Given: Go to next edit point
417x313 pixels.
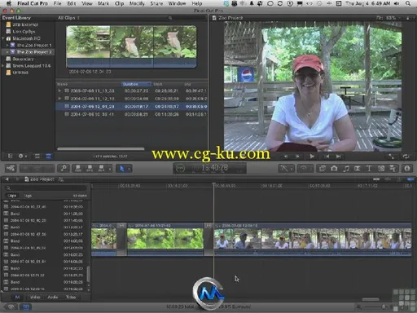Looking at the screenshot, I should click(x=339, y=156).
